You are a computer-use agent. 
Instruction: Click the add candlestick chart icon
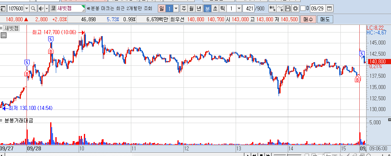tap(272, 9)
